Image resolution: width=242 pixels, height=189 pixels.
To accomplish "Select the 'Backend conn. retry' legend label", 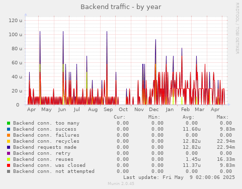I will 42,153.
